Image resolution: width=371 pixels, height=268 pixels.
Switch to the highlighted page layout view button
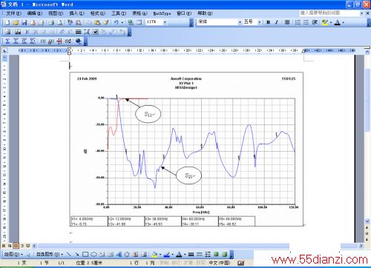point(16,246)
